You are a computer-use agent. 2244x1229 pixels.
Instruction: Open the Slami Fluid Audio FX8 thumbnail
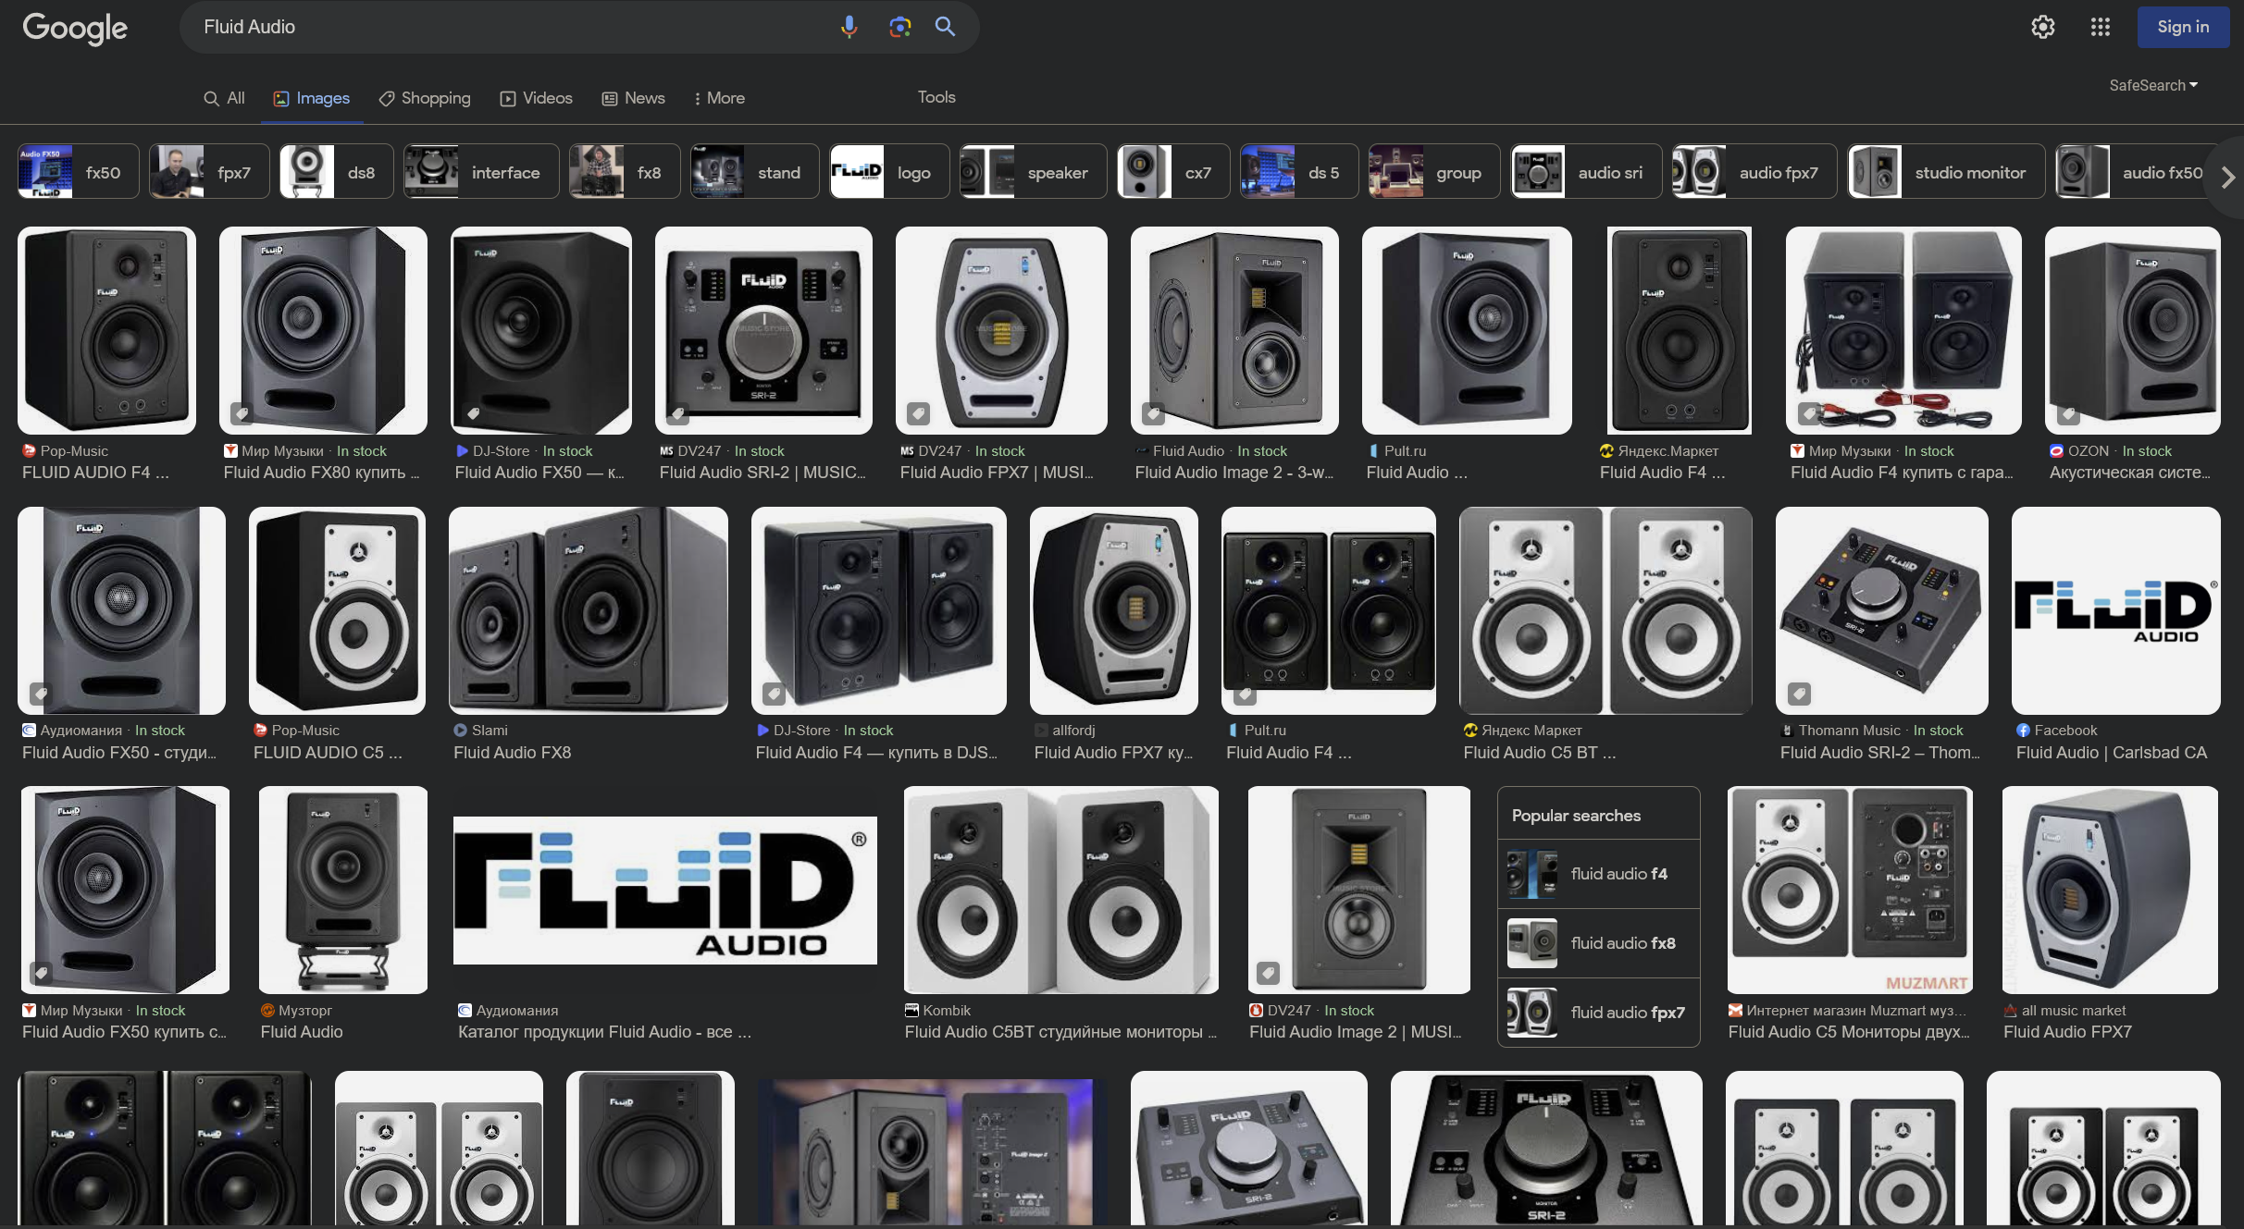pos(589,610)
